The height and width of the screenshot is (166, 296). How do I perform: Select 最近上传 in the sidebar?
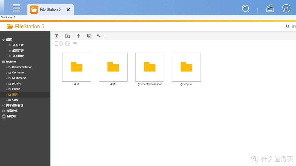coord(18,45)
